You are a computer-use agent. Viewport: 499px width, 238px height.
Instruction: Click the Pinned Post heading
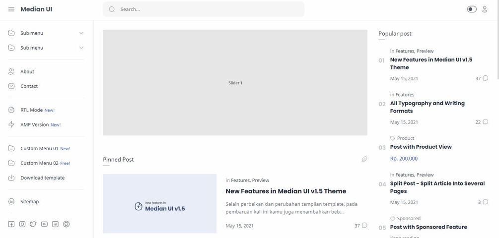[x=118, y=159]
